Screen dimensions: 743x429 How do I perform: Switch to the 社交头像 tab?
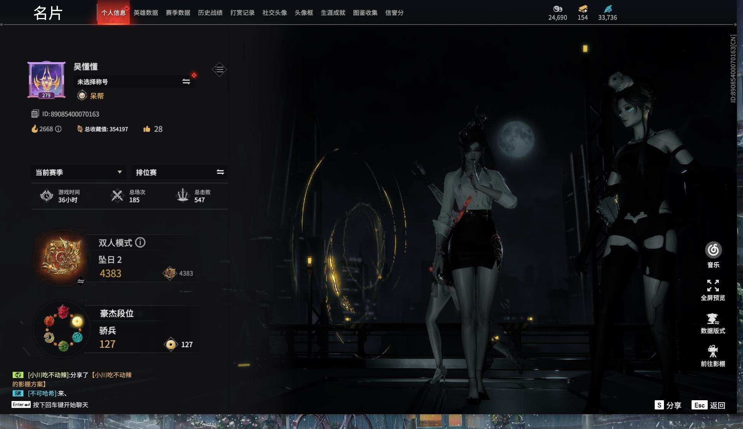point(275,13)
